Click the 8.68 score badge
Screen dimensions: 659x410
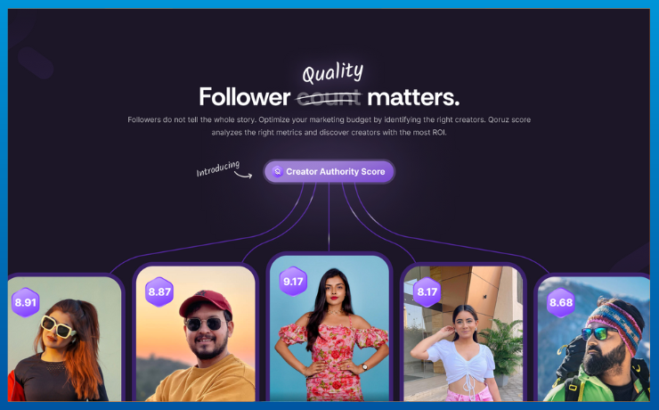tap(561, 302)
